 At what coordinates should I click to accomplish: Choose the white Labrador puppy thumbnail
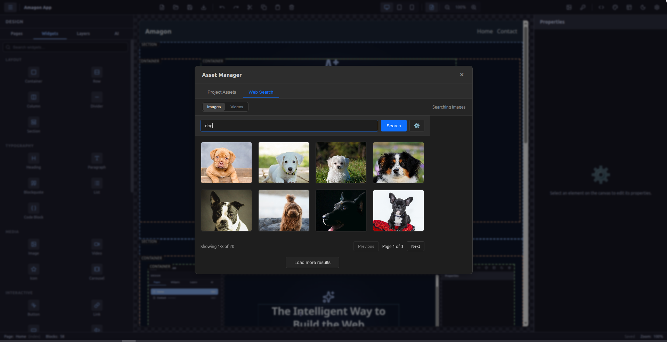pyautogui.click(x=284, y=163)
